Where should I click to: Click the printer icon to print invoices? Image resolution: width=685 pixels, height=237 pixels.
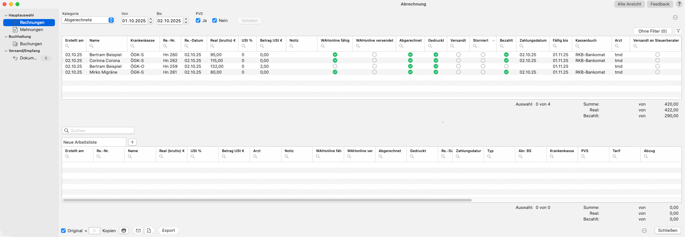pyautogui.click(x=124, y=231)
